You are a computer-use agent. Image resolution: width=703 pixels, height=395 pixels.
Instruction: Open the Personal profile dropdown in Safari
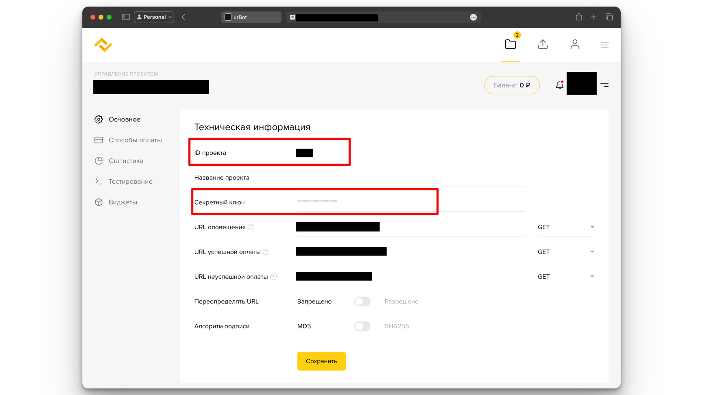[x=154, y=17]
